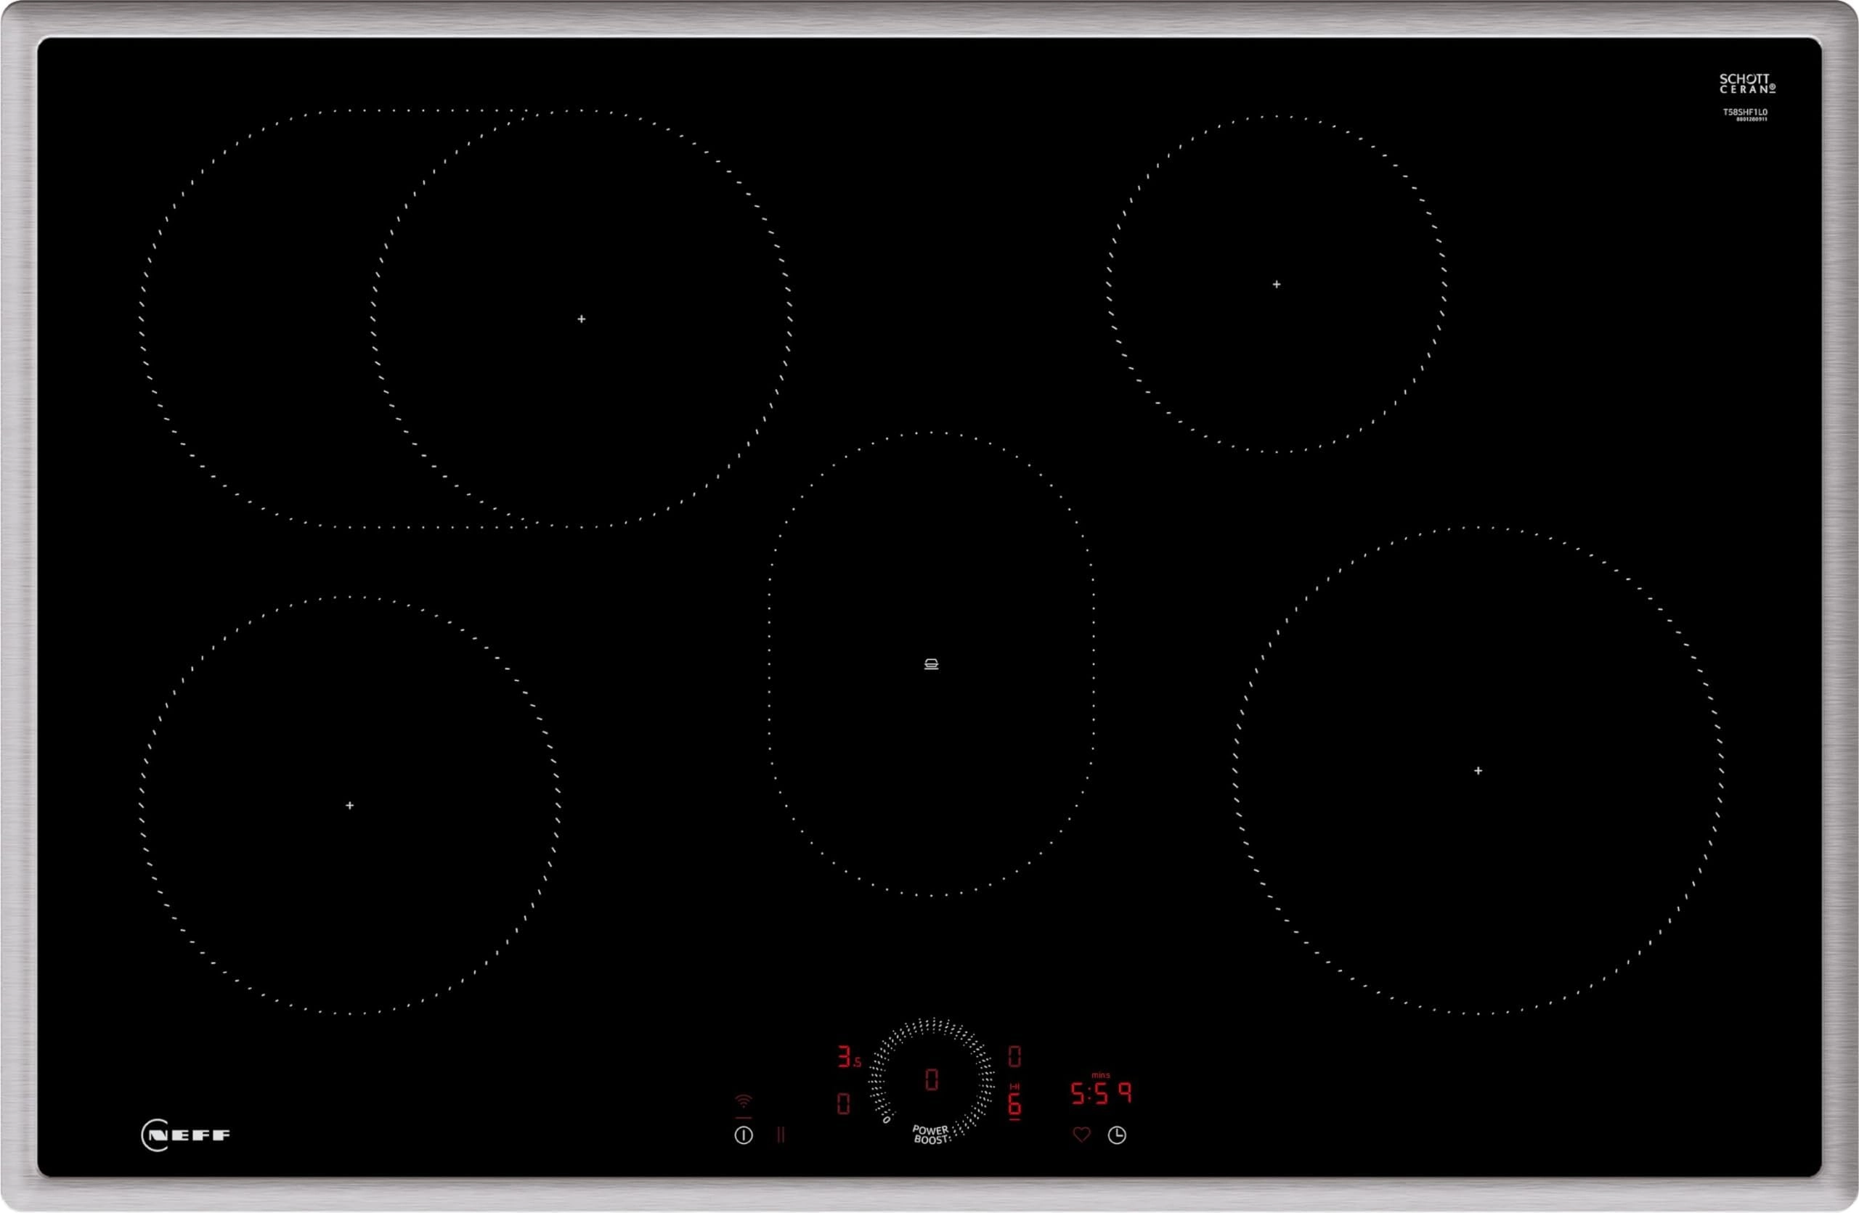This screenshot has height=1213, width=1859.
Task: Adjust power level on the circular dial ring
Action: (931, 1025)
